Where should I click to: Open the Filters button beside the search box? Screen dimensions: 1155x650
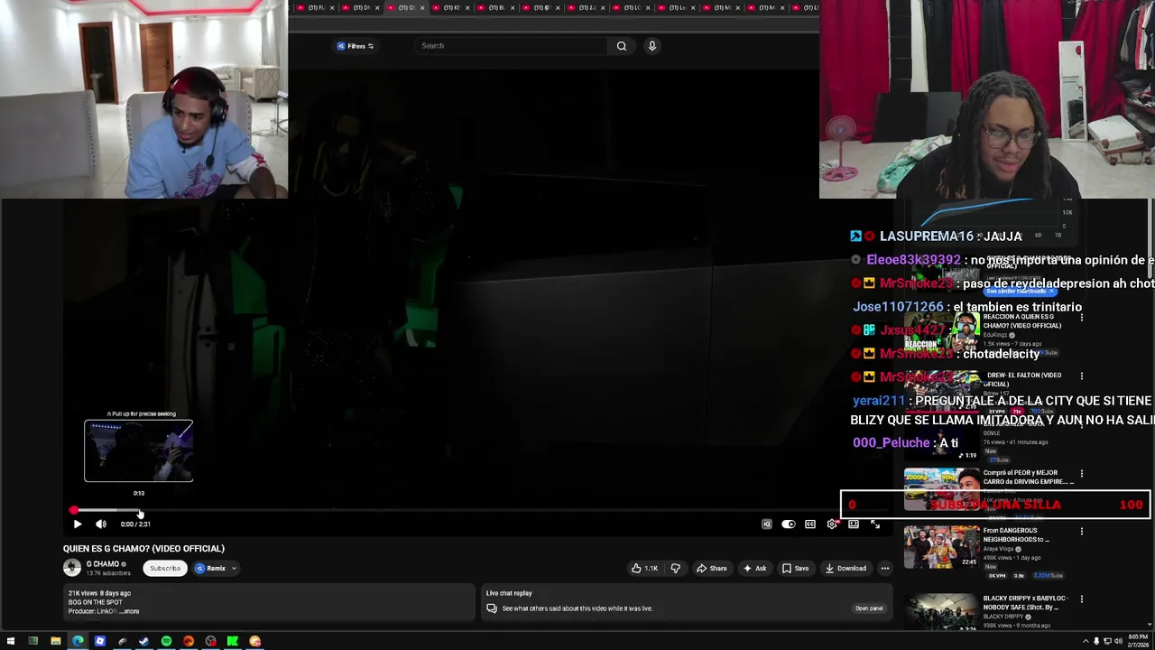coord(356,46)
